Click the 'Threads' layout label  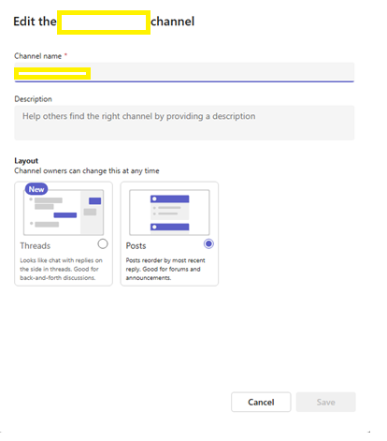tap(36, 246)
